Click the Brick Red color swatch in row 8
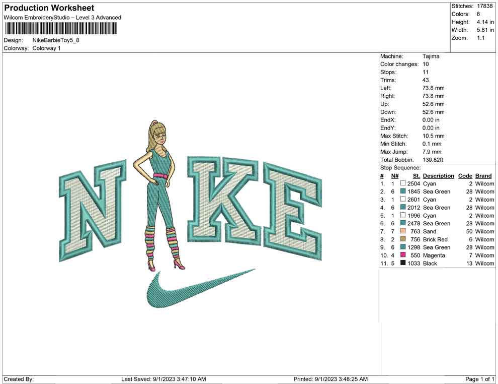Viewport: 498px width, 384px height. (x=403, y=239)
